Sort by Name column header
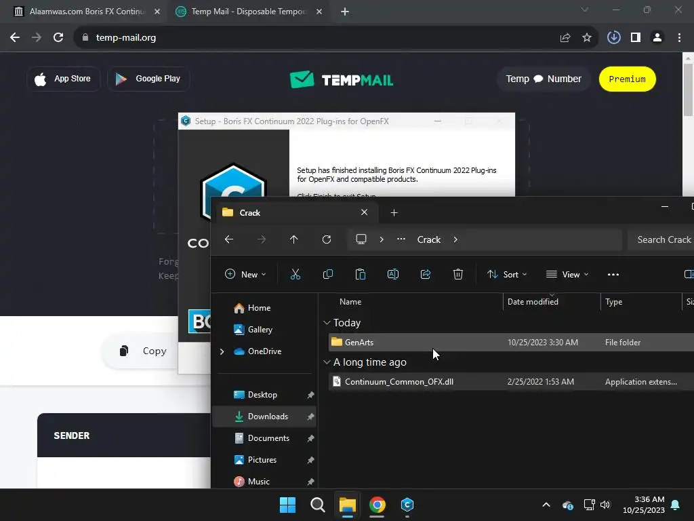This screenshot has width=694, height=521. pos(350,302)
